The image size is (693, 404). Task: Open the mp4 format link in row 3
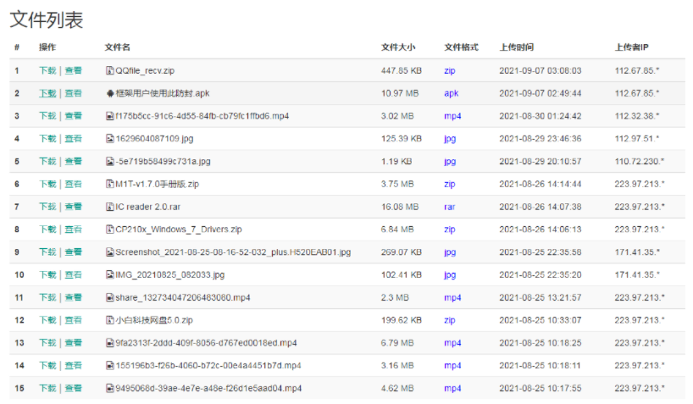[x=452, y=116]
